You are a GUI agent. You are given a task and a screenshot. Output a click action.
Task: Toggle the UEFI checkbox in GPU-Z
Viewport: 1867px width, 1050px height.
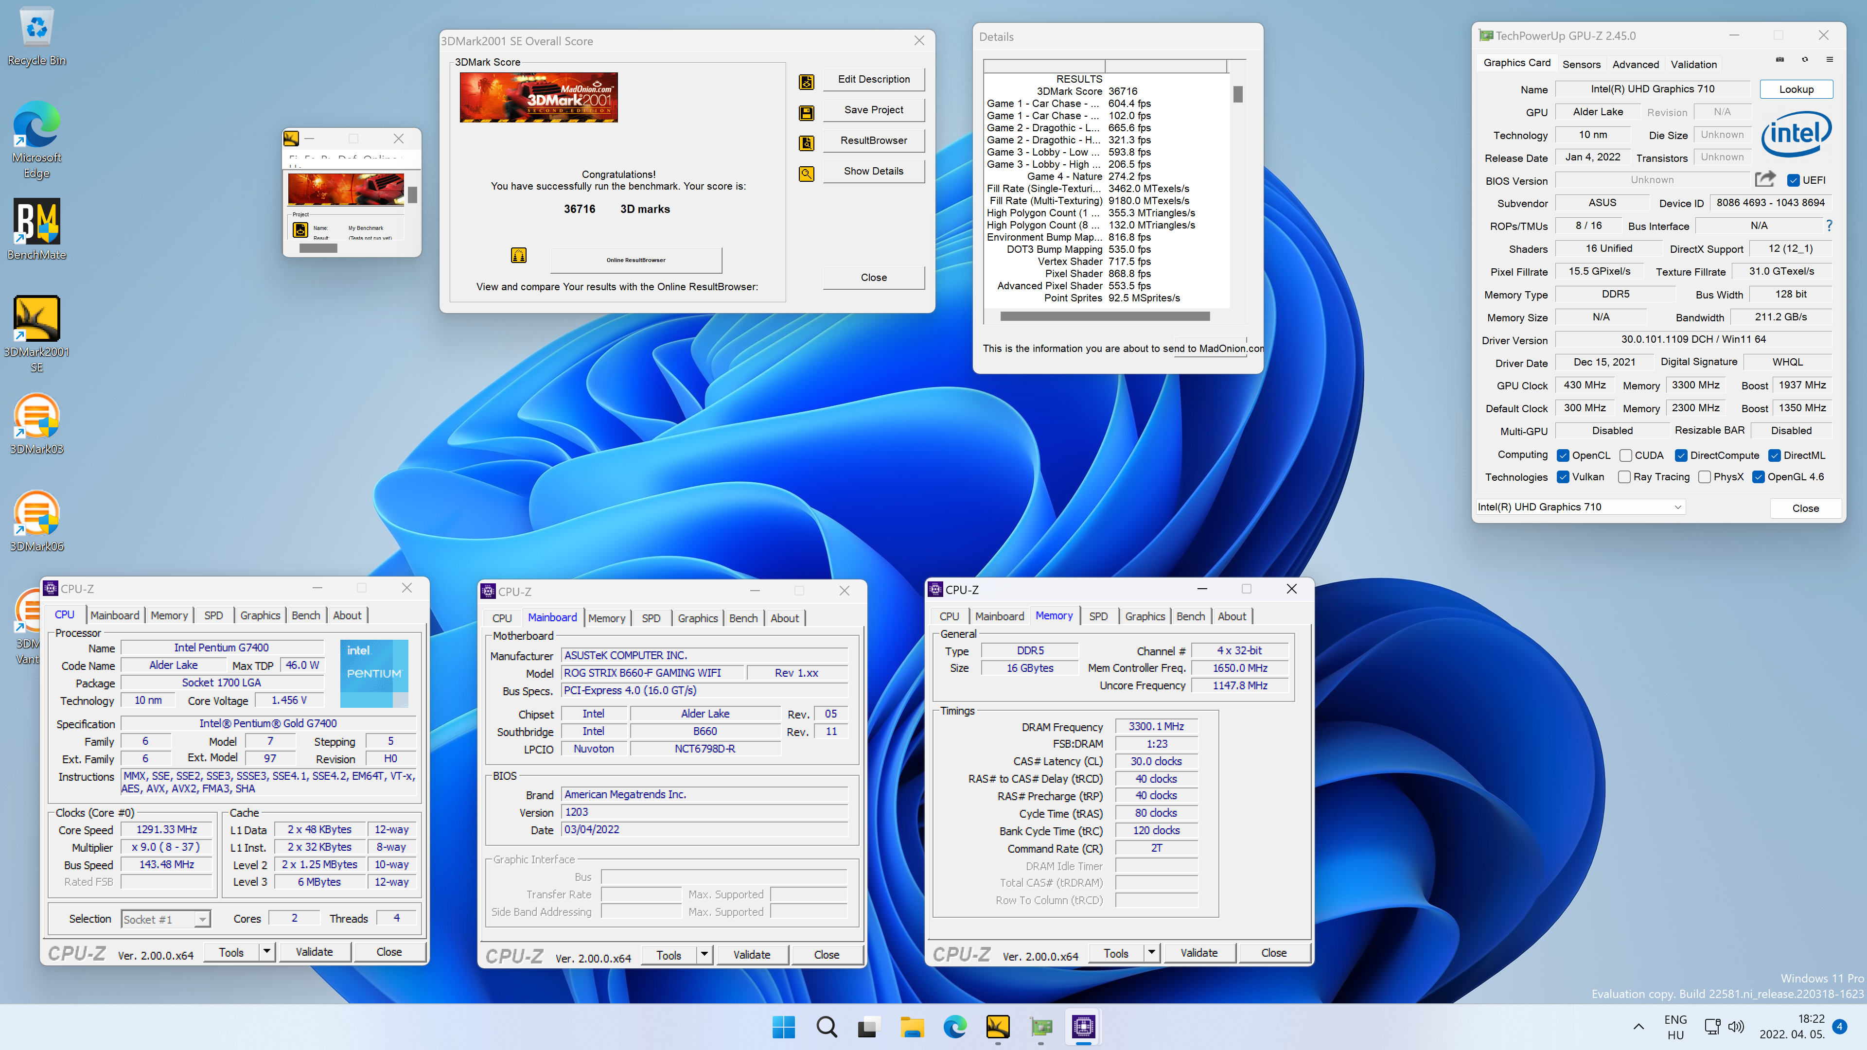(1793, 180)
